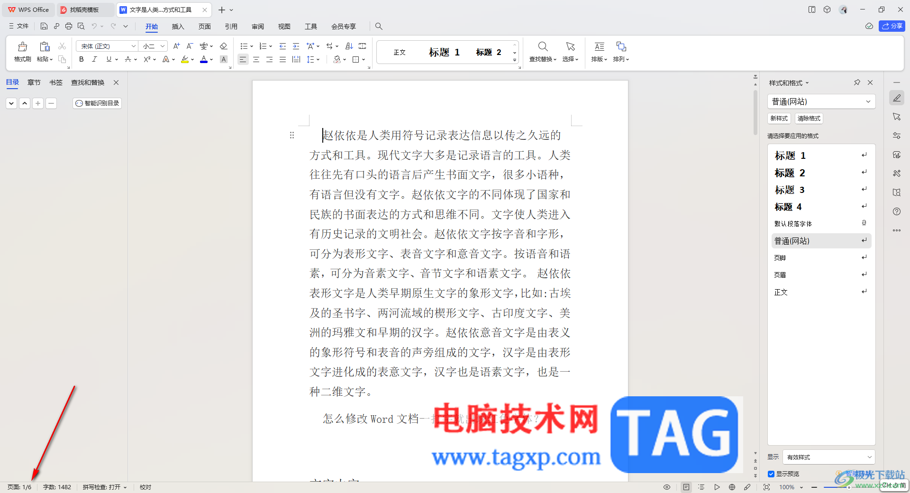Apply the 标题 1 style from styles list
The width and height of the screenshot is (910, 493).
[x=821, y=155]
